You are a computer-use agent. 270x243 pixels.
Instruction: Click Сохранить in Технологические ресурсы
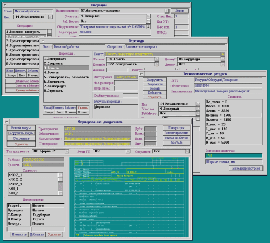pyautogui.click(x=155, y=84)
